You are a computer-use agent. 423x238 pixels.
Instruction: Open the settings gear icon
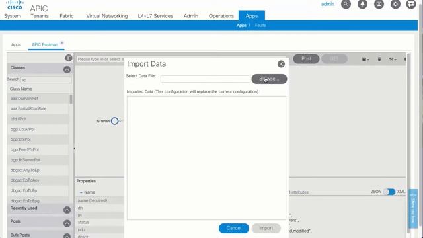(395, 4)
